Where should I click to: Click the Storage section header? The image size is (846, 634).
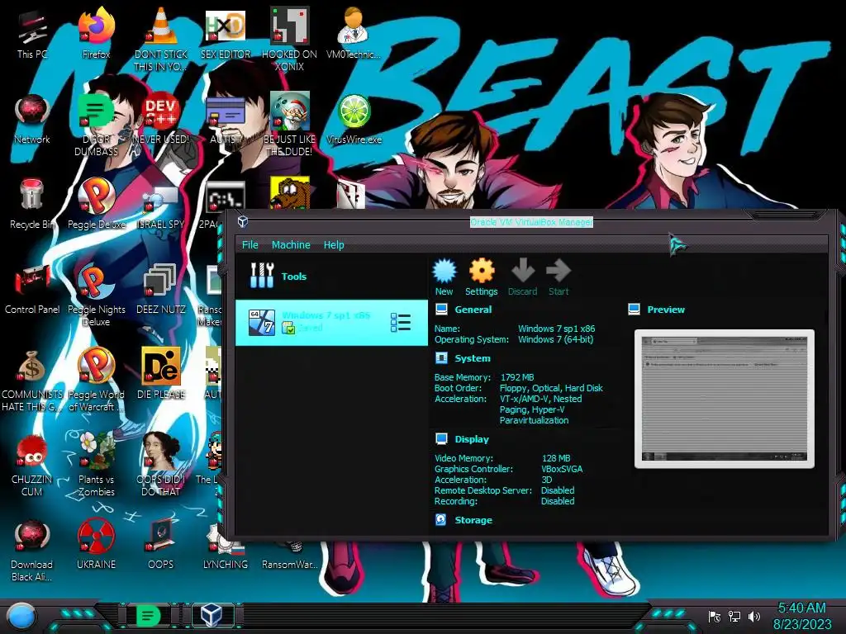(x=473, y=520)
